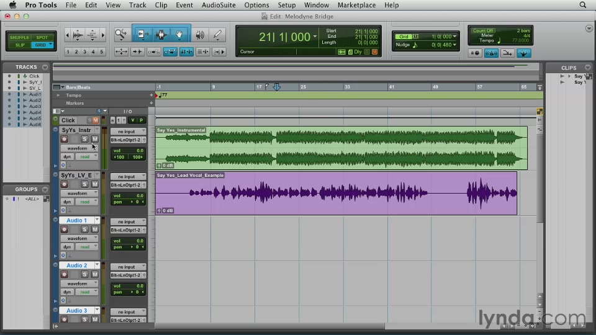Click the Tempo ruler add plus button
Screen dimensions: 596x335
coord(151,96)
